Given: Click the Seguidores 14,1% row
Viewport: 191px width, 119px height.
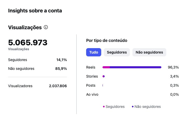Looking at the screenshot, I should pos(37,60).
